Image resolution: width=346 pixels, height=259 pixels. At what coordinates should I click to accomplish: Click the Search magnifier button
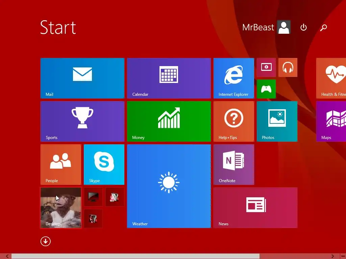[323, 27]
